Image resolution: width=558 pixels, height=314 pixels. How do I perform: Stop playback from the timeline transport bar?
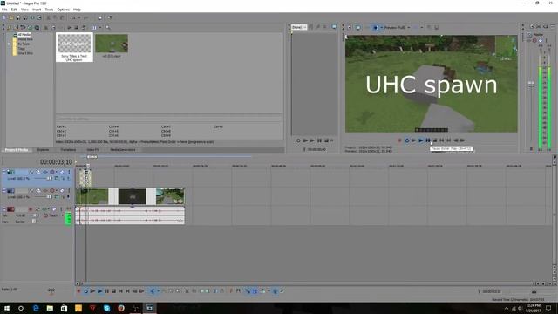pos(113,291)
